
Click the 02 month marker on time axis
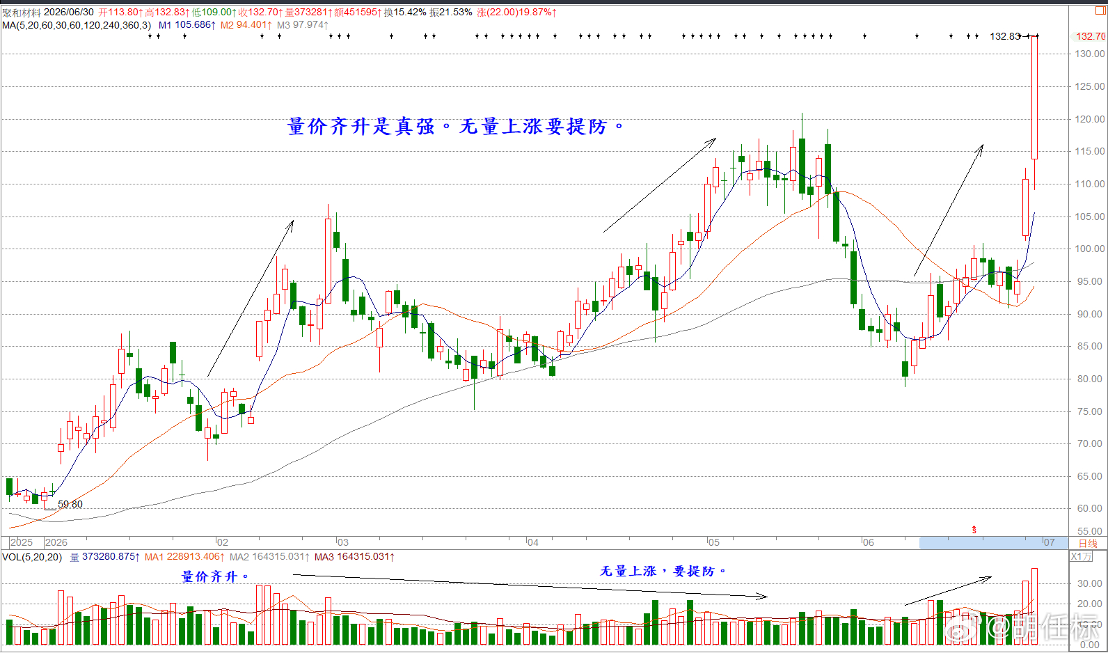(222, 542)
